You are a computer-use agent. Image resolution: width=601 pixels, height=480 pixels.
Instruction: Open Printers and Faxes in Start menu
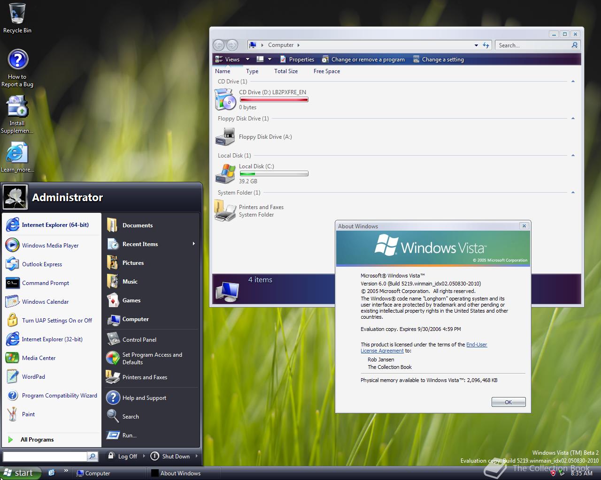tap(151, 377)
